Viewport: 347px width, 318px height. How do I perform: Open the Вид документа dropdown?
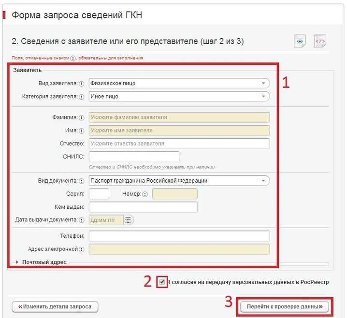[x=179, y=181]
